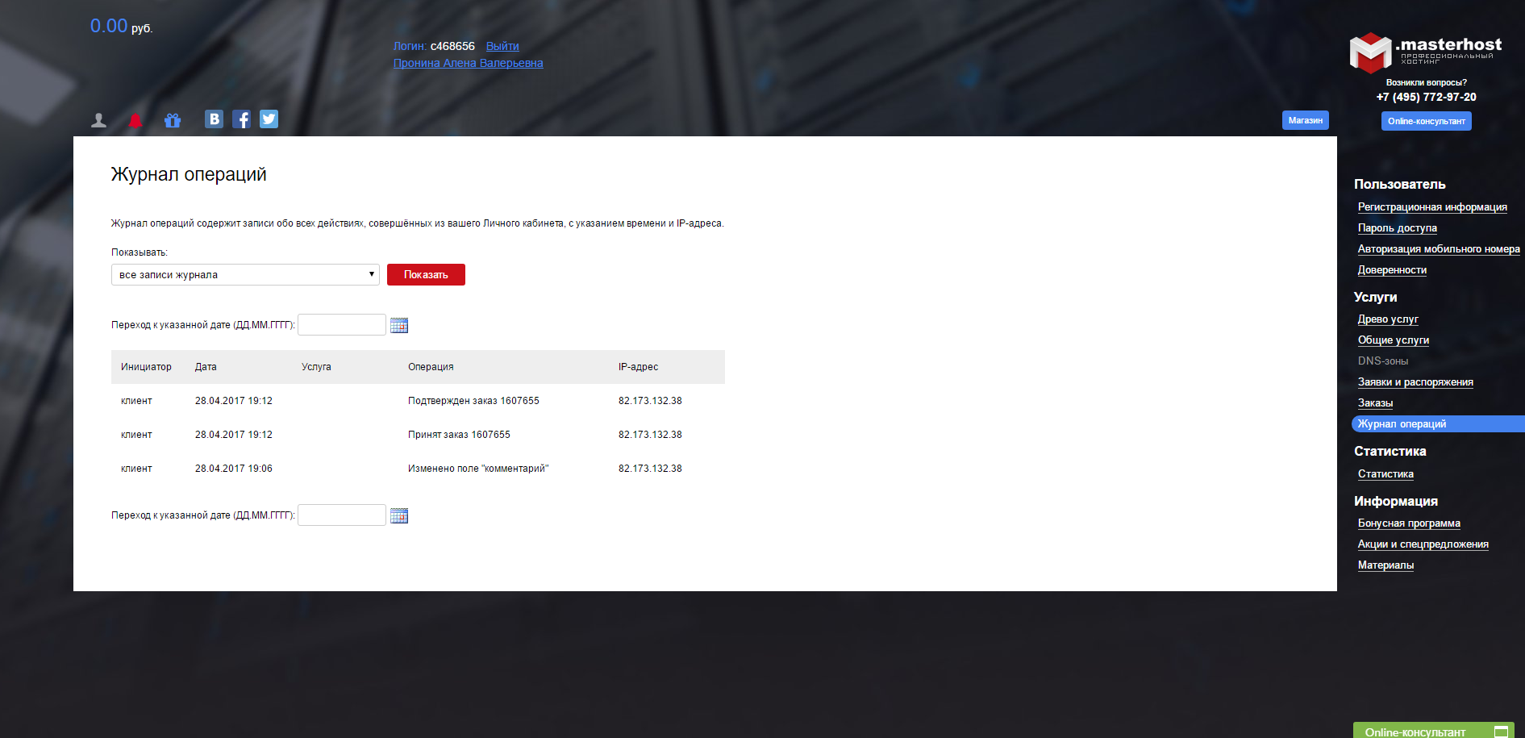Screen dimensions: 1525x738
Task: Open Регистрационная информация in the sidebar
Action: pos(1432,207)
